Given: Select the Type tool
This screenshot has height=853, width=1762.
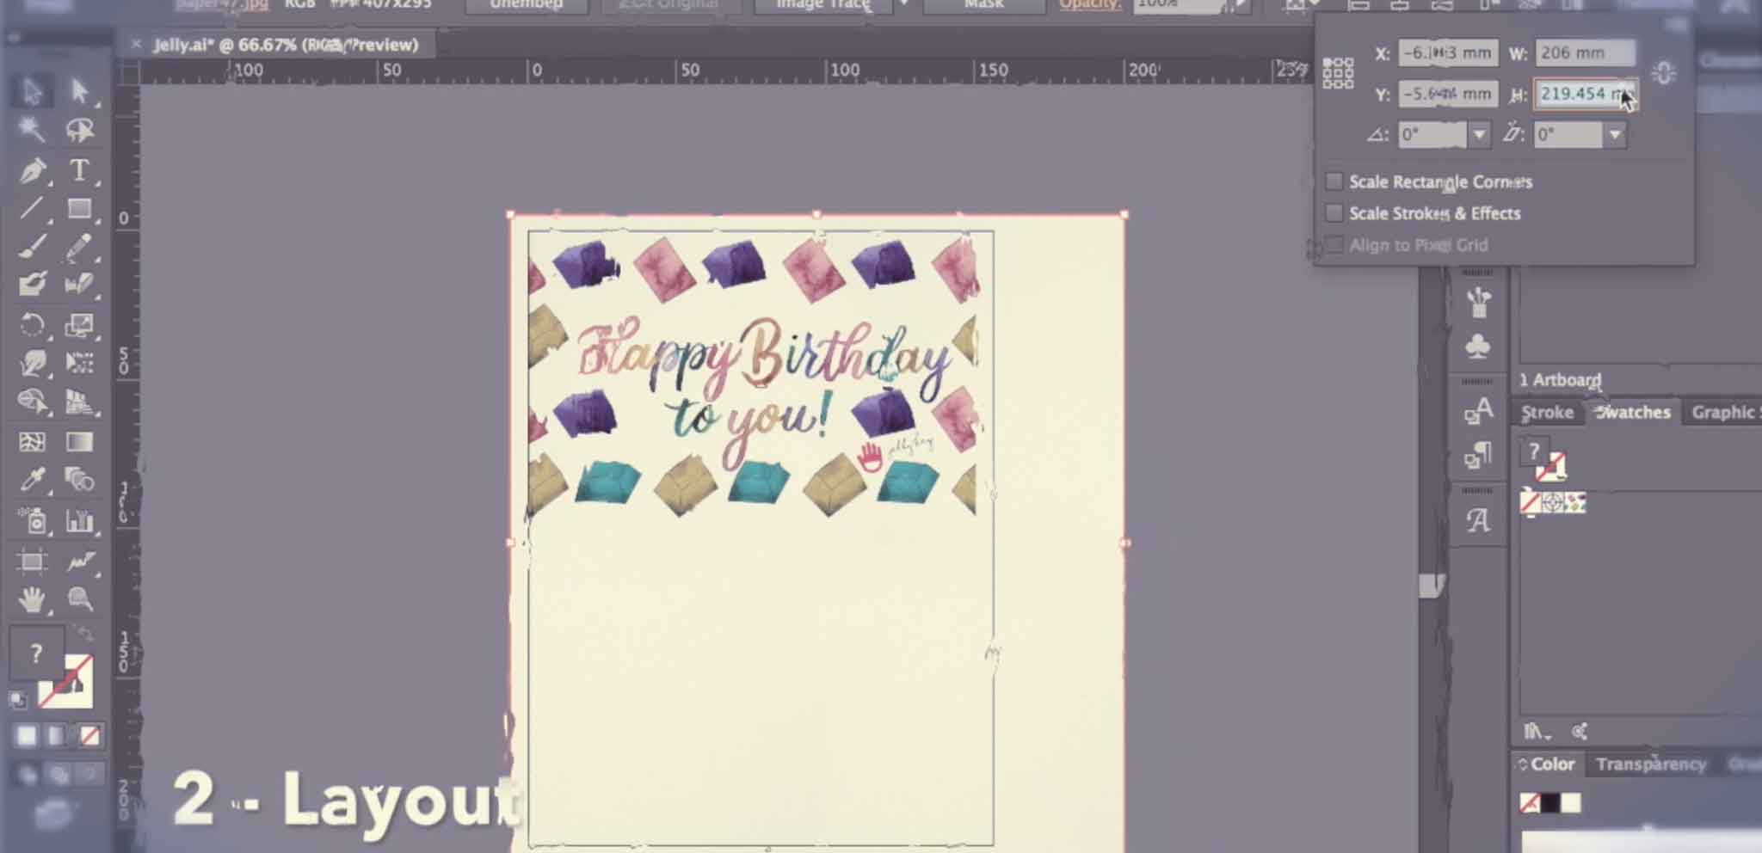Looking at the screenshot, I should click(x=79, y=170).
